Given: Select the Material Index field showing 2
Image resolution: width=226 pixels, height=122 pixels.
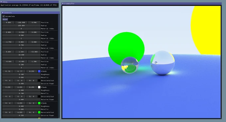Looking at the screenshot, I should (x=21, y=48).
